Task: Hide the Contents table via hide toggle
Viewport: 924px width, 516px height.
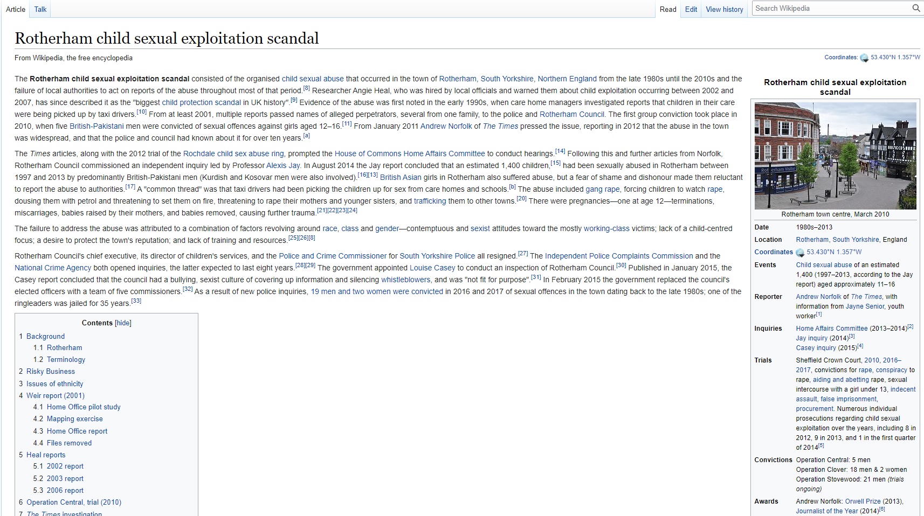Action: 123,323
